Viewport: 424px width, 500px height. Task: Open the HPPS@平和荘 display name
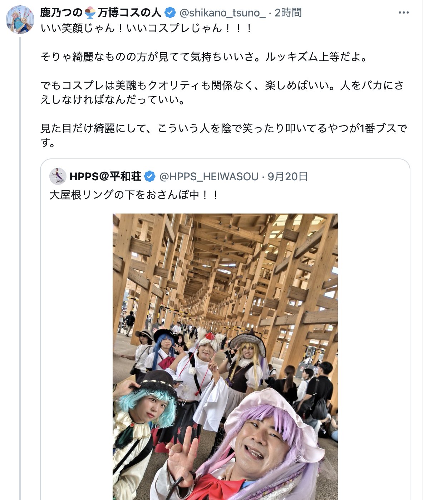pyautogui.click(x=105, y=176)
